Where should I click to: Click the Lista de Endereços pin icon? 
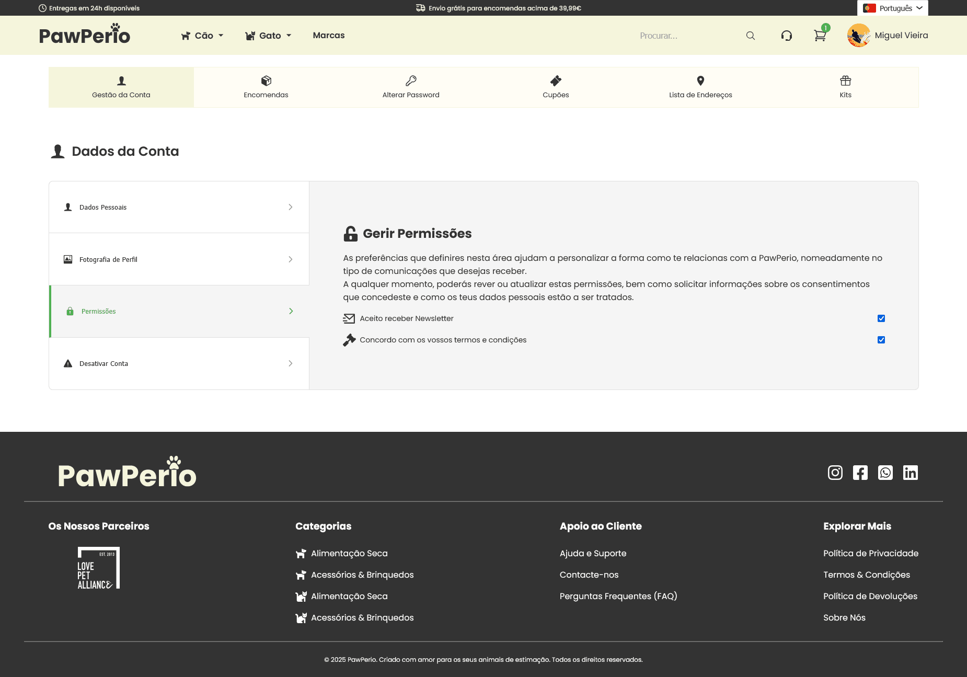coord(700,81)
